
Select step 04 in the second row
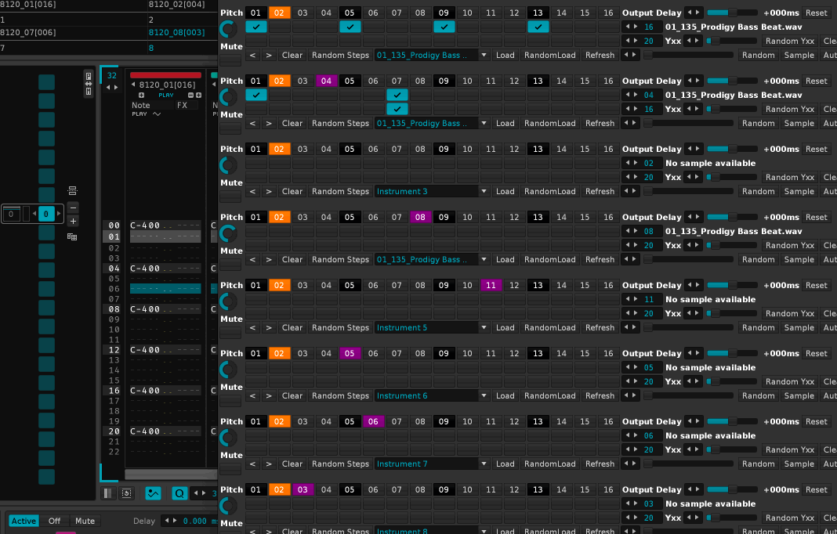[326, 81]
